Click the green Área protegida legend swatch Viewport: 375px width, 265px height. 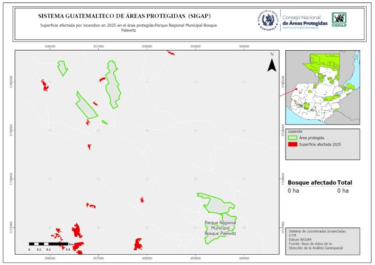click(293, 138)
